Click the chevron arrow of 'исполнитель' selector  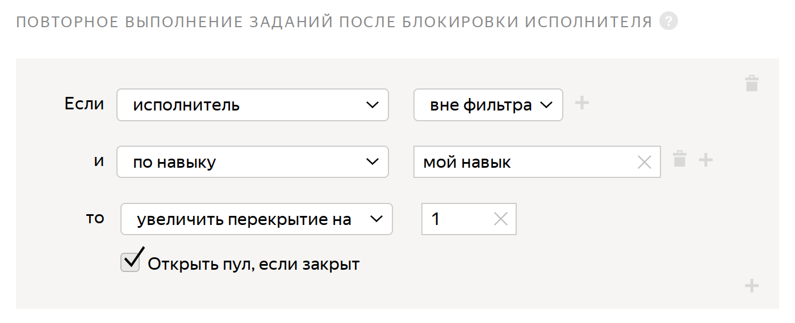pyautogui.click(x=373, y=105)
